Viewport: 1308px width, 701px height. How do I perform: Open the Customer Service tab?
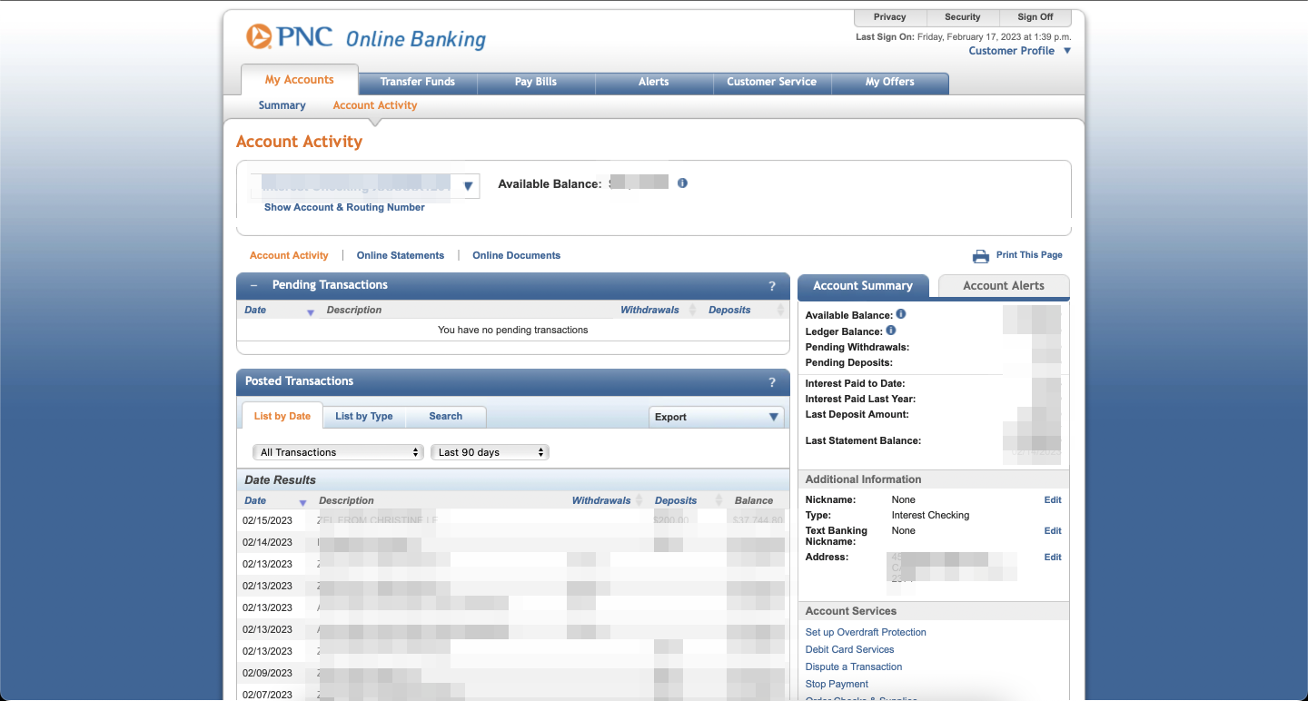tap(772, 82)
